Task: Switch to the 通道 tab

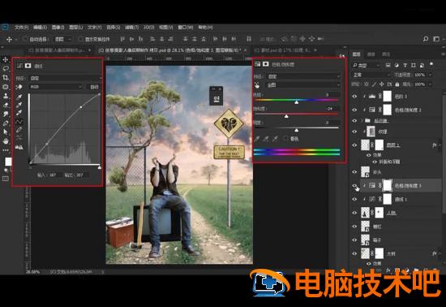Action: pyautogui.click(x=371, y=54)
